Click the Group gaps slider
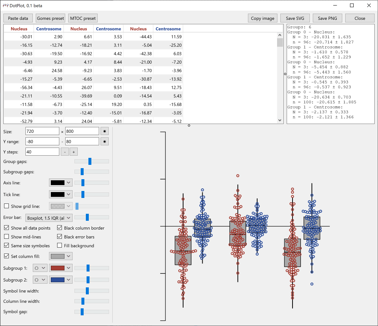This screenshot has height=326, width=378. 90,162
